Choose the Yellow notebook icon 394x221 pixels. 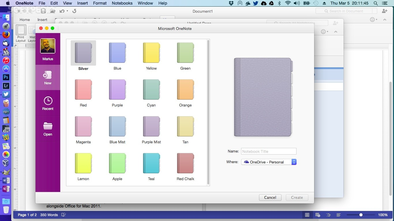coord(151,53)
